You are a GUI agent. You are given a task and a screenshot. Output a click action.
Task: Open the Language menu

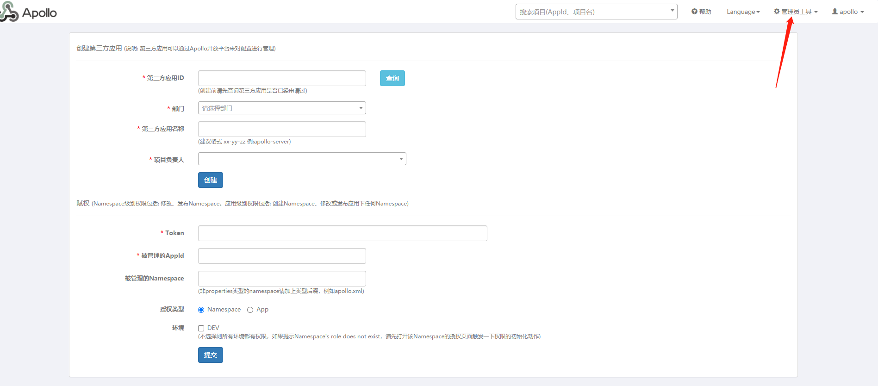click(743, 12)
